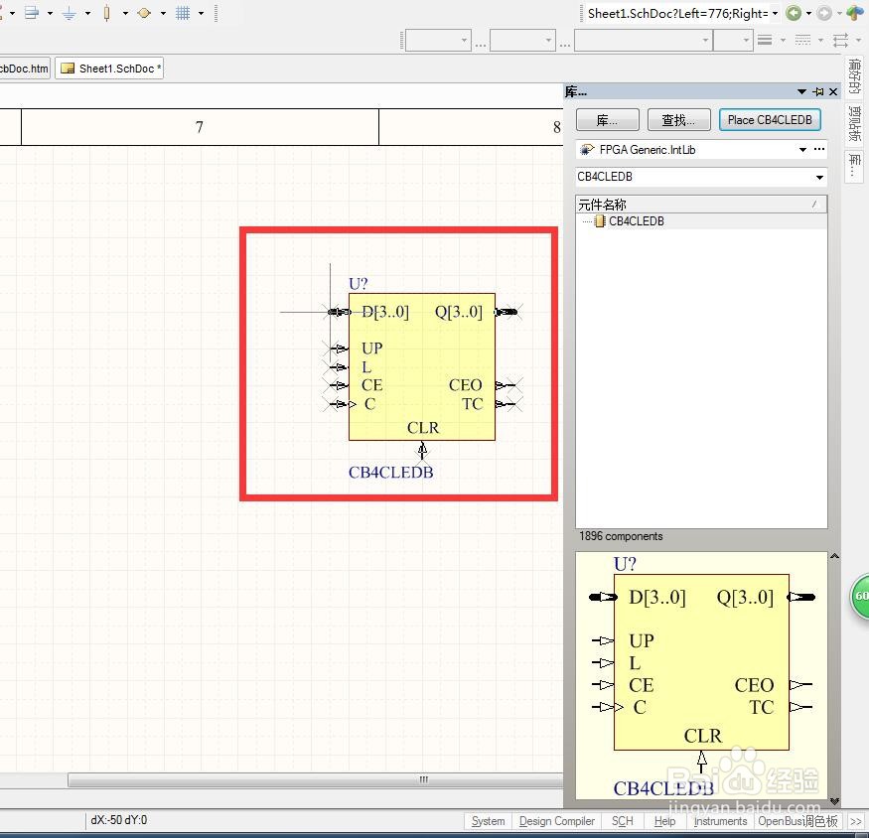Click the component preview scroll up arrow
Image resolution: width=869 pixels, height=838 pixels.
[x=834, y=556]
